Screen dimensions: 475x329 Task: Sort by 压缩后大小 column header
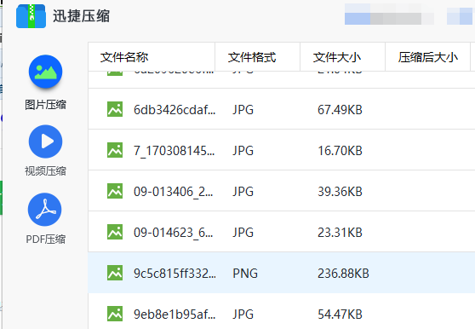tap(427, 57)
